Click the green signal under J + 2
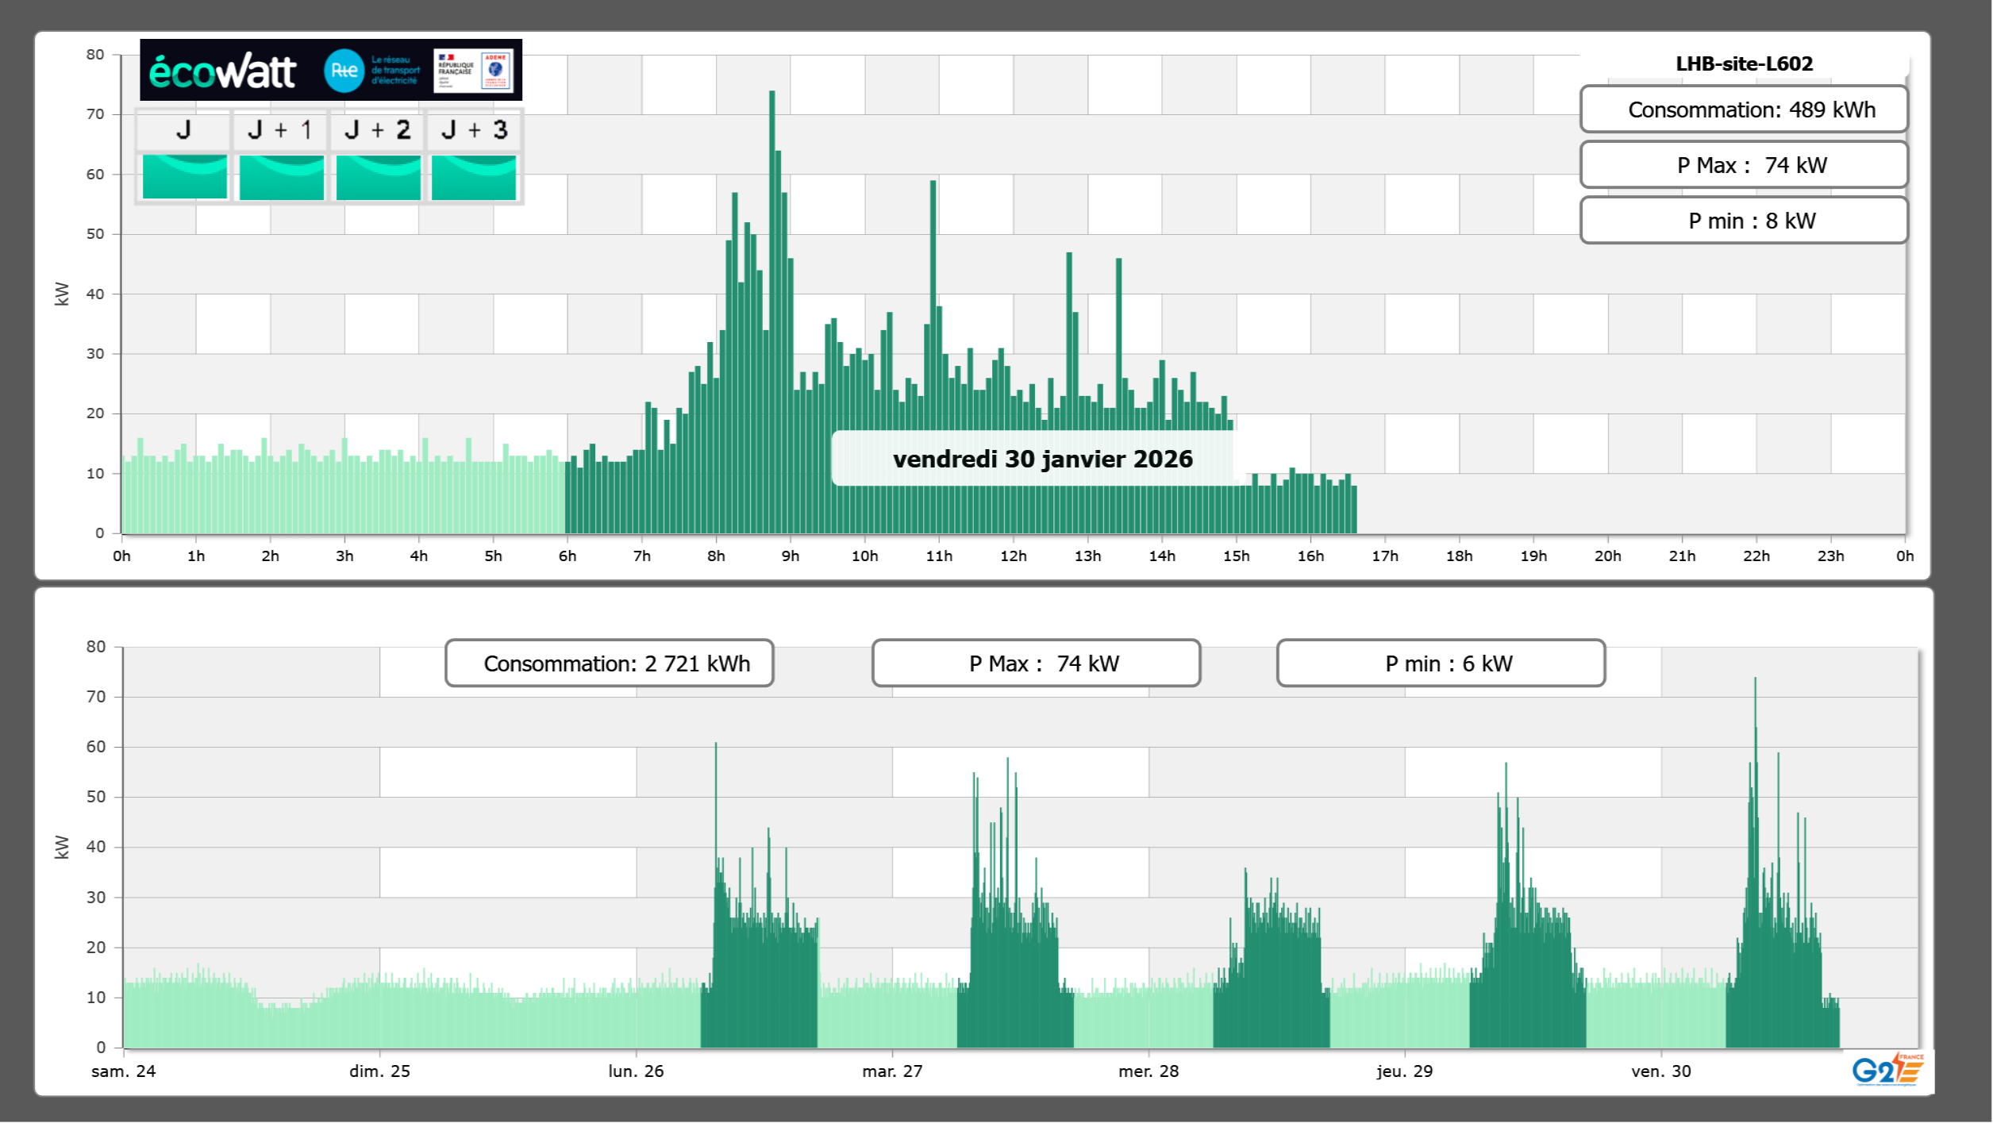The width and height of the screenshot is (1993, 1123). click(x=378, y=177)
